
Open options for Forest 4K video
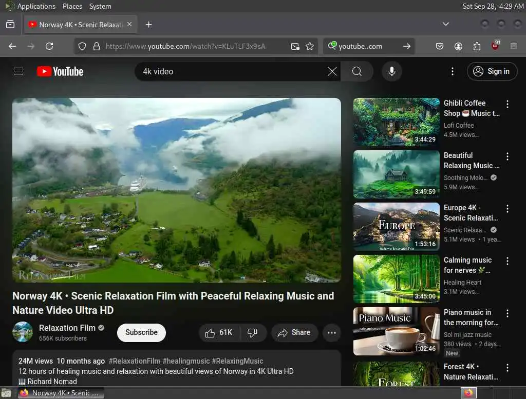pyautogui.click(x=507, y=368)
